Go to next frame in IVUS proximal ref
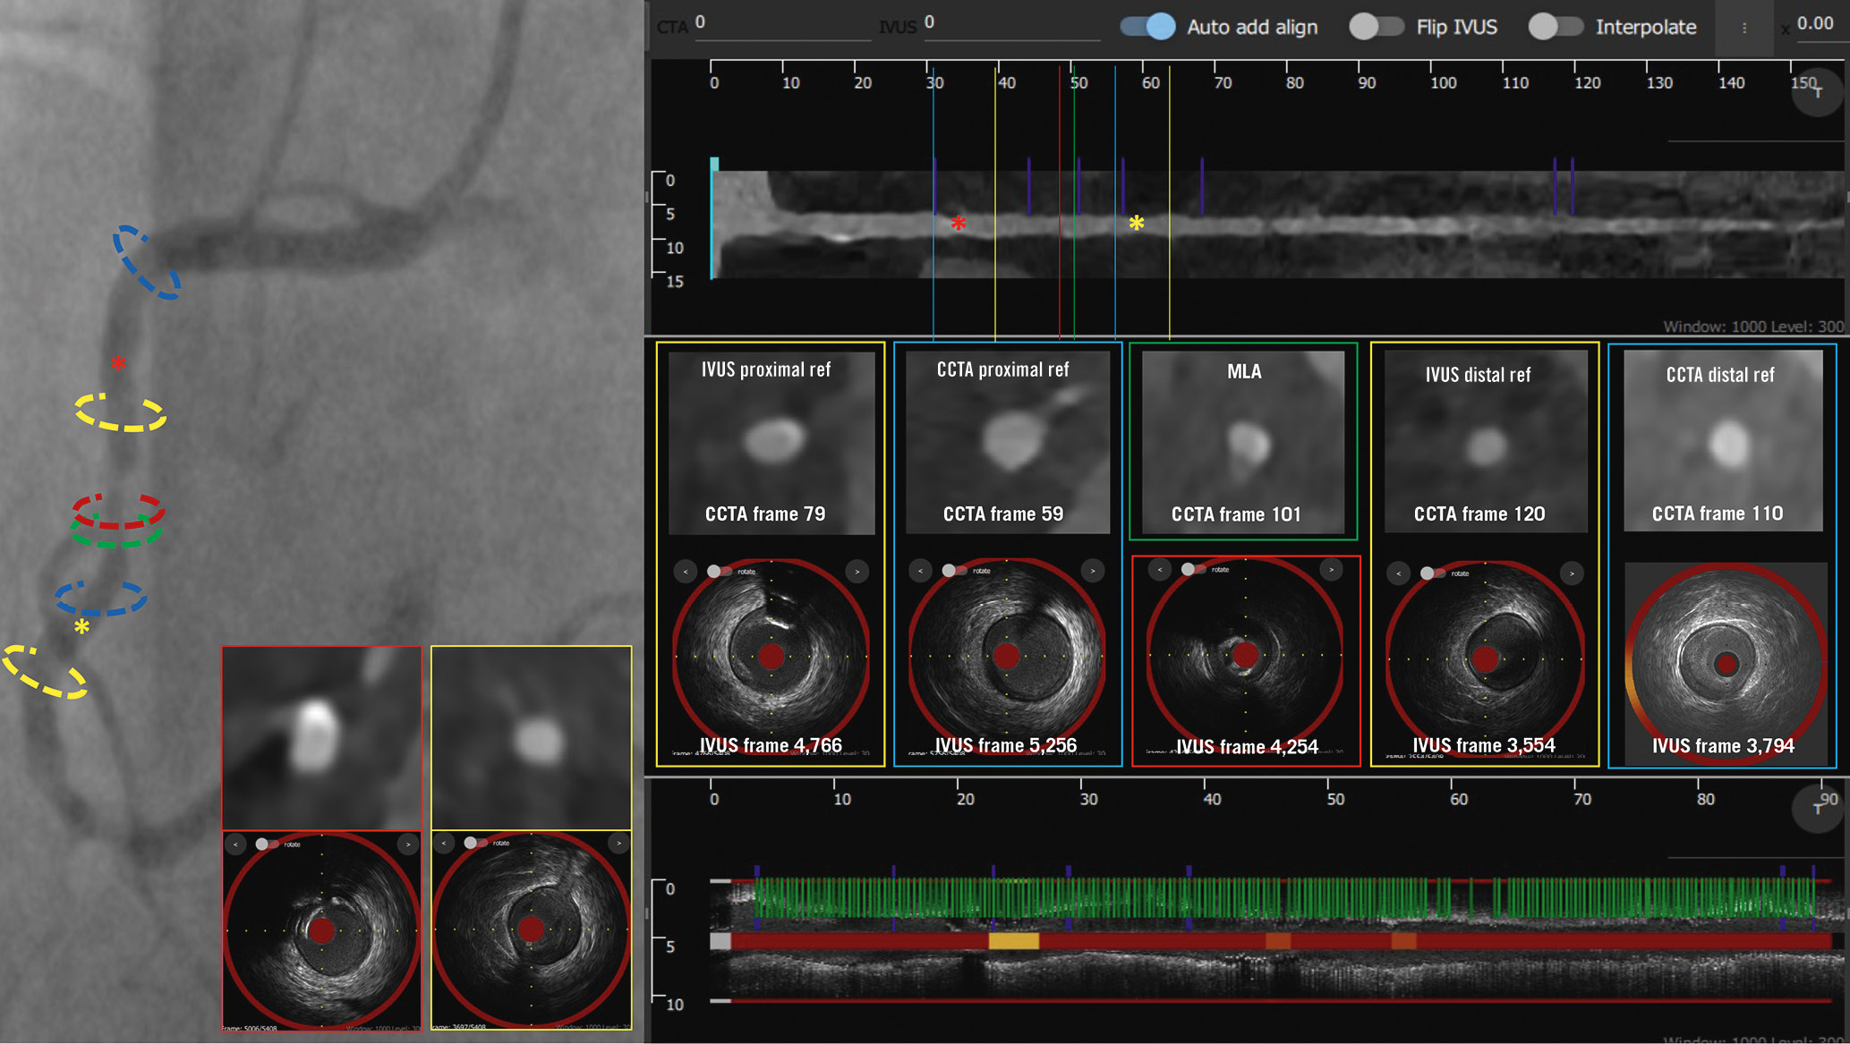Viewport: 1850px width, 1044px height. pos(857,571)
